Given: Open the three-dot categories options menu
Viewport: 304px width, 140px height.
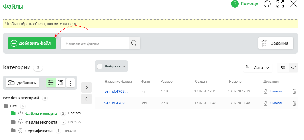Looking at the screenshot, I should (x=70, y=83).
